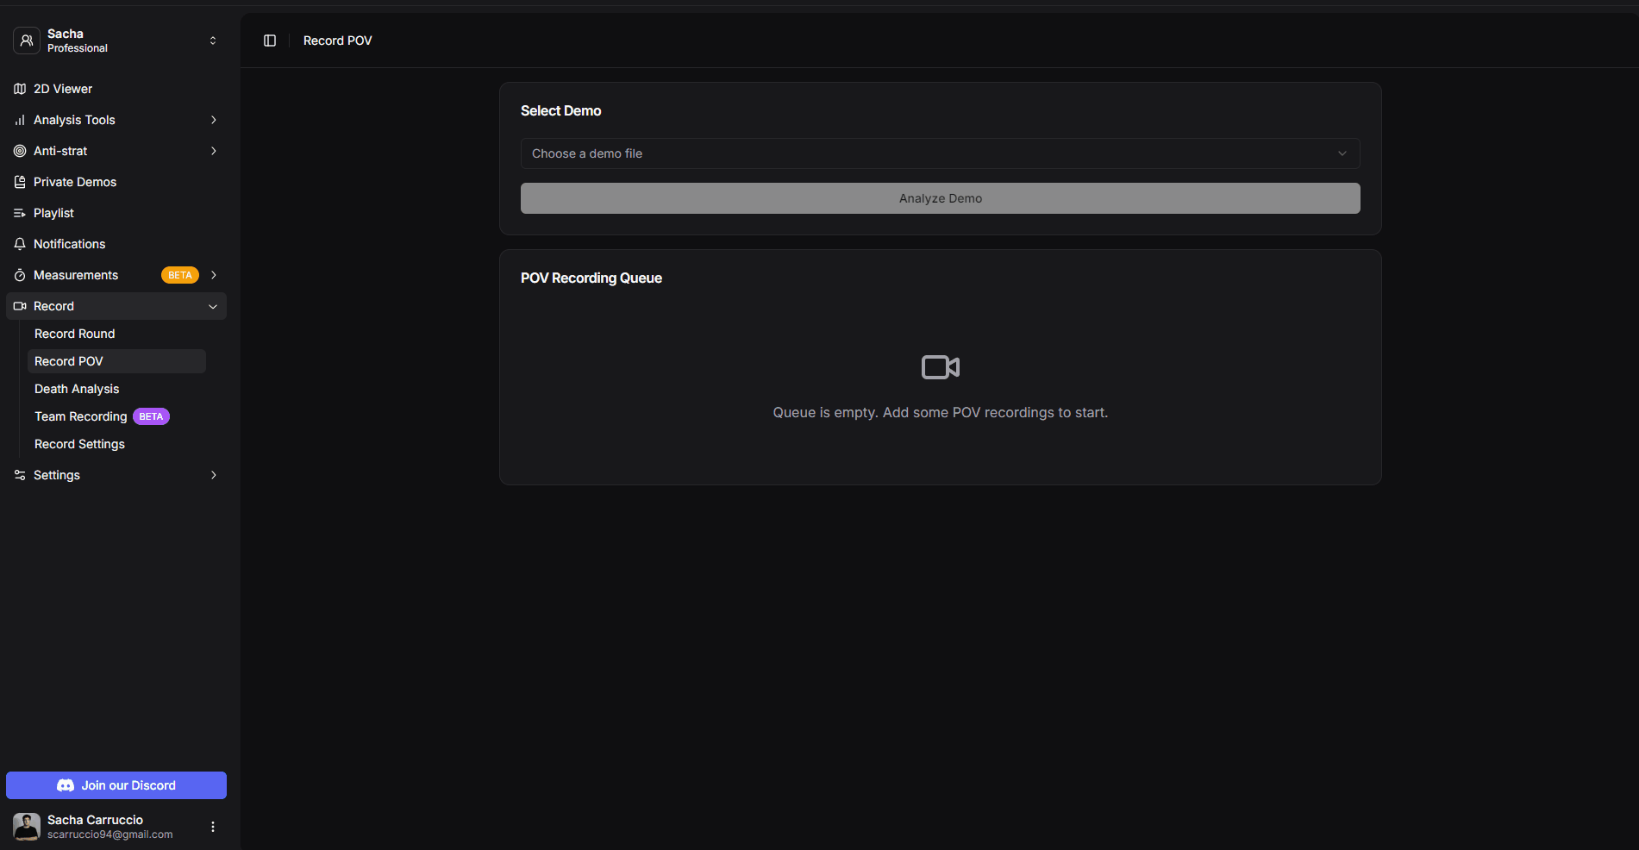Expand the Settings submenu chevron

pos(213,475)
